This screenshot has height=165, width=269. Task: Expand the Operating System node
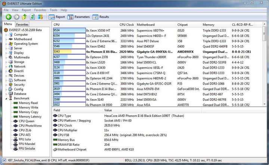coord(6,44)
